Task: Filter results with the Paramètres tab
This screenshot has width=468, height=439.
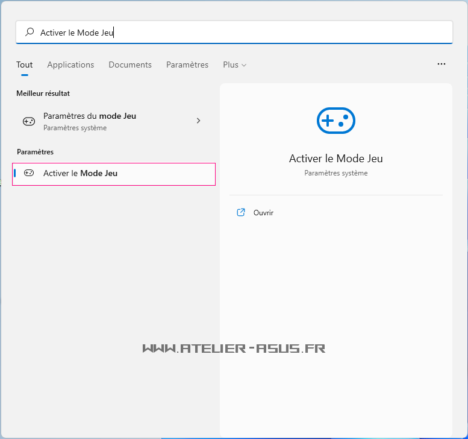Action: click(x=187, y=65)
